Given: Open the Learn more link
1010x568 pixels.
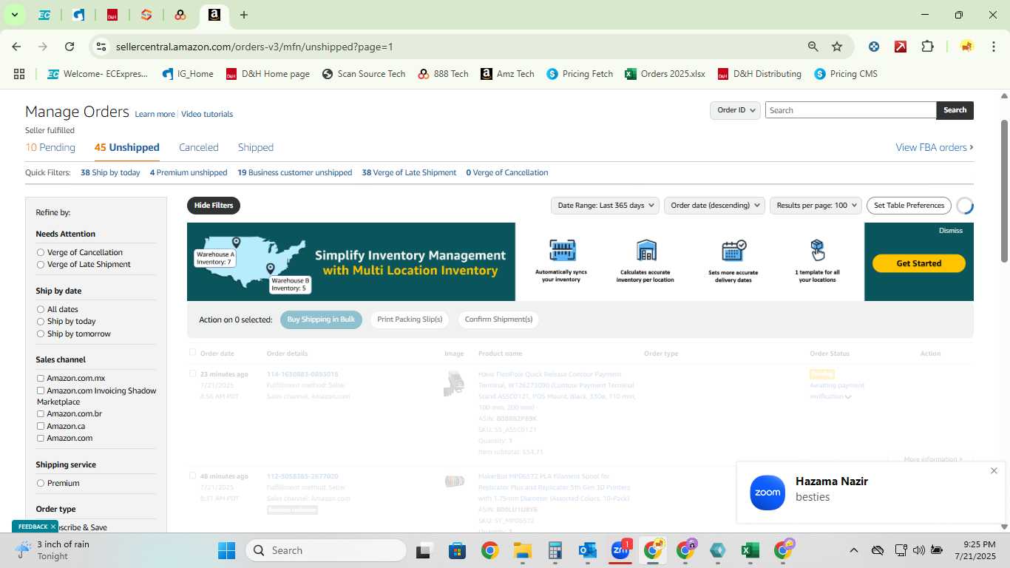Looking at the screenshot, I should [x=155, y=114].
